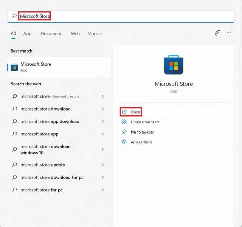Click search icon beside 'microsoft store for pc'
This screenshot has height=227, width=242.
tap(14, 190)
